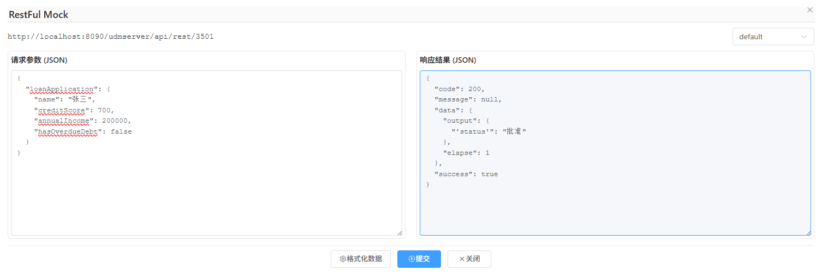This screenshot has width=822, height=276.
Task: Focus the 响应结果 JSON text area
Action: tap(615, 207)
